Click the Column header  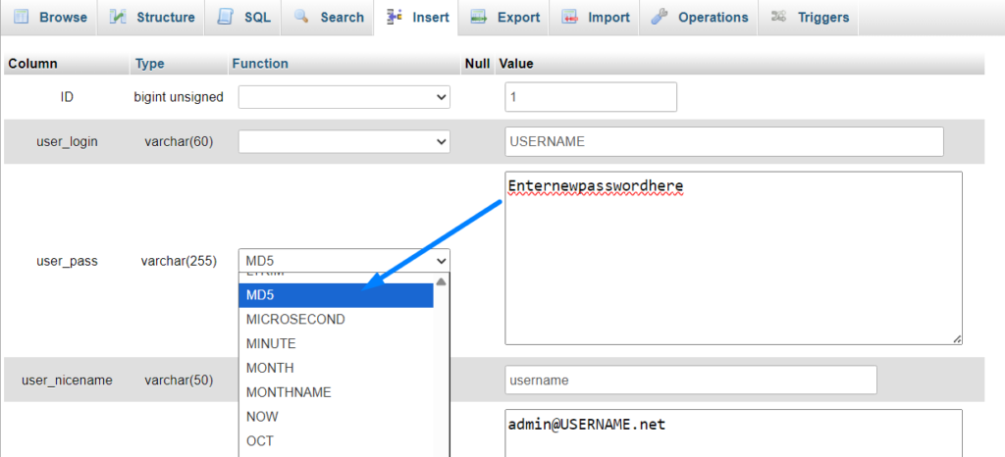(x=32, y=64)
